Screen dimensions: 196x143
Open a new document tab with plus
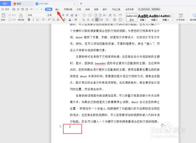pyautogui.click(x=81, y=4)
